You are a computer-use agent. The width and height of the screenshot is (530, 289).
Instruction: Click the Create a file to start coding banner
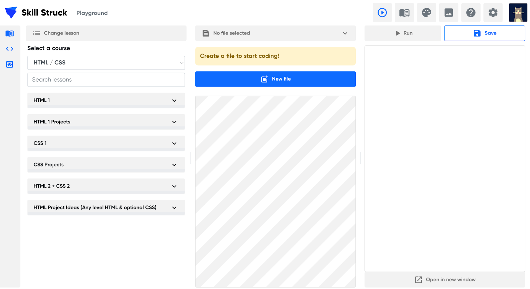(275, 56)
